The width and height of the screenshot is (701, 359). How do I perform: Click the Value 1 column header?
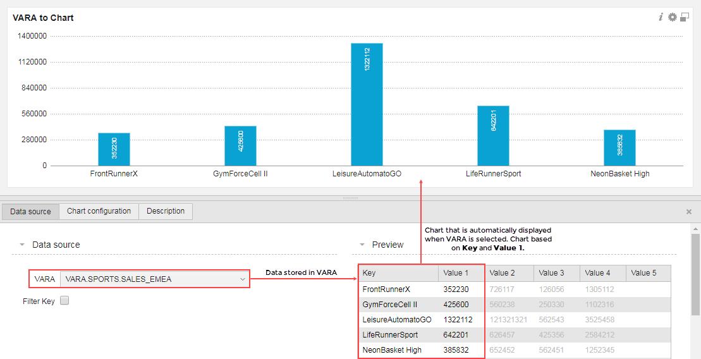[461, 273]
